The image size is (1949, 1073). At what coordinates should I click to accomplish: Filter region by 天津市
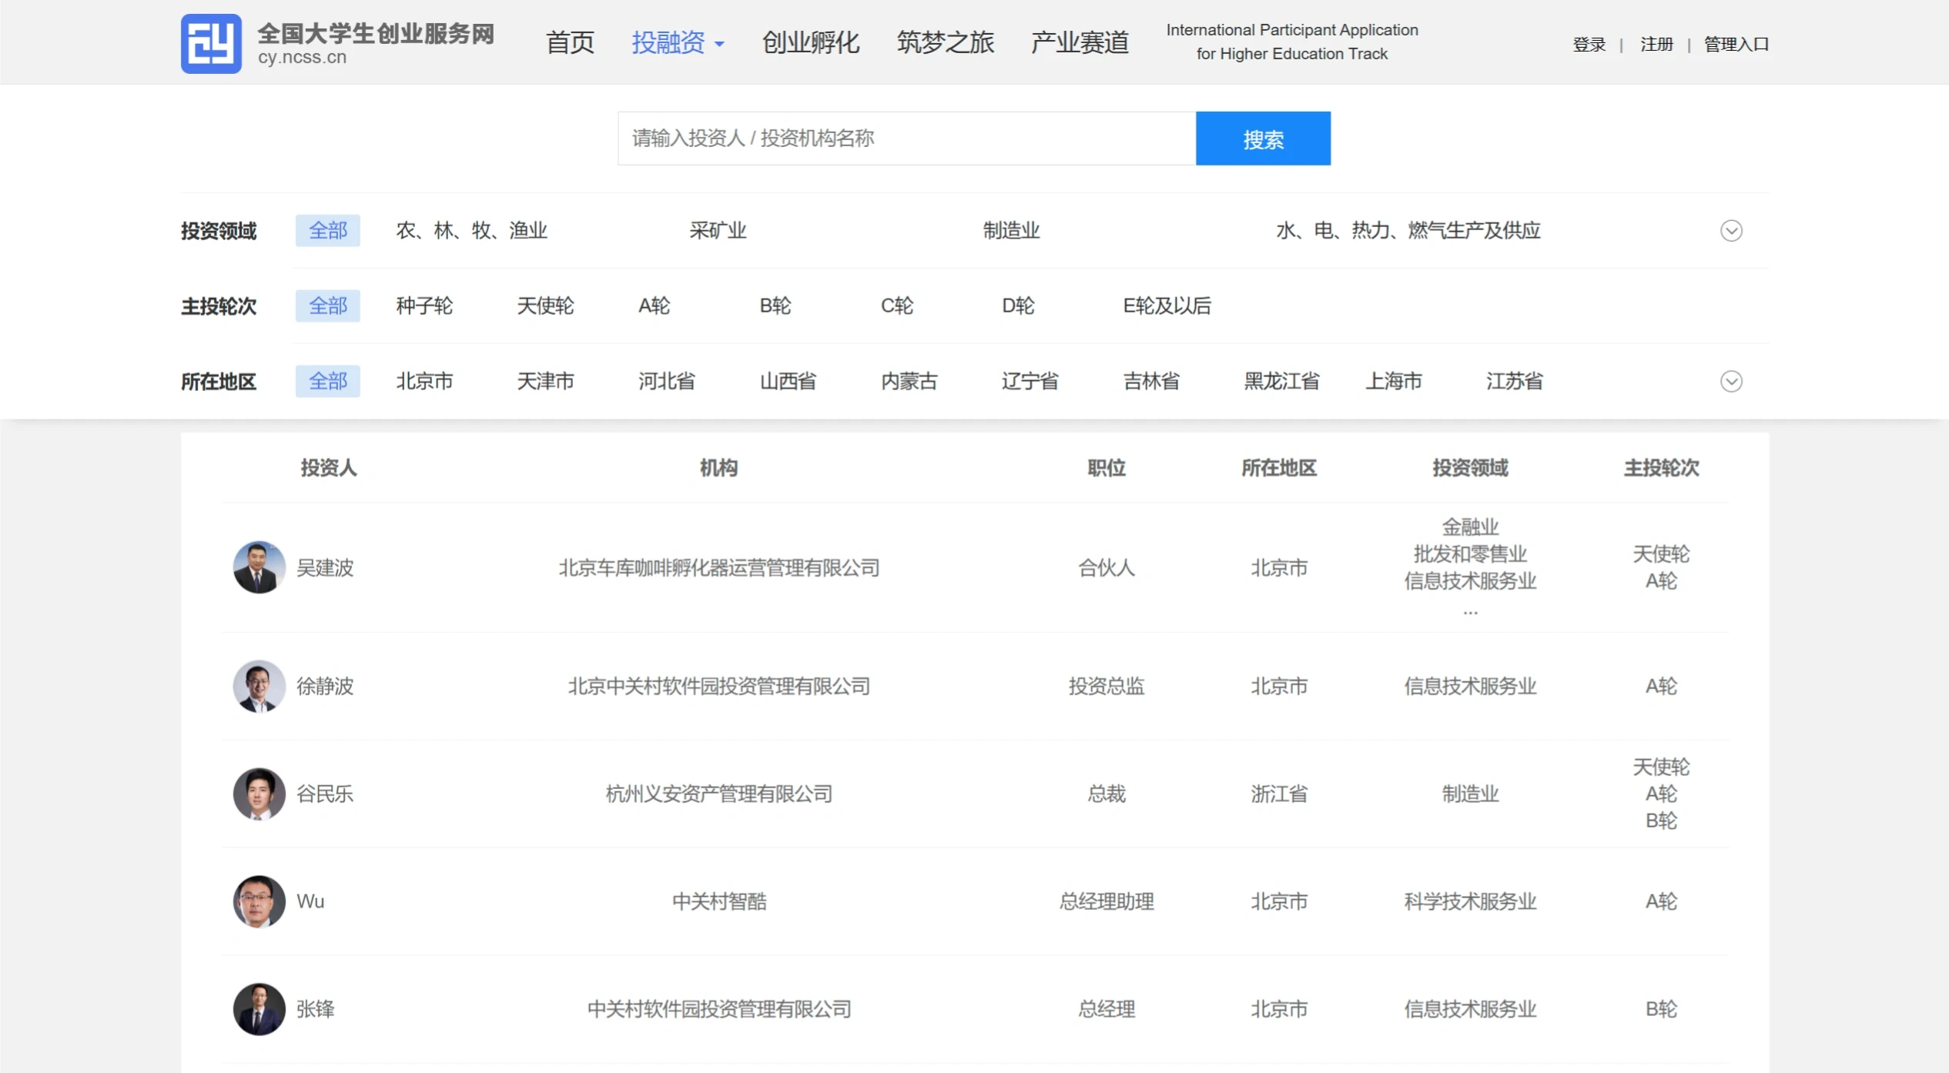545,382
